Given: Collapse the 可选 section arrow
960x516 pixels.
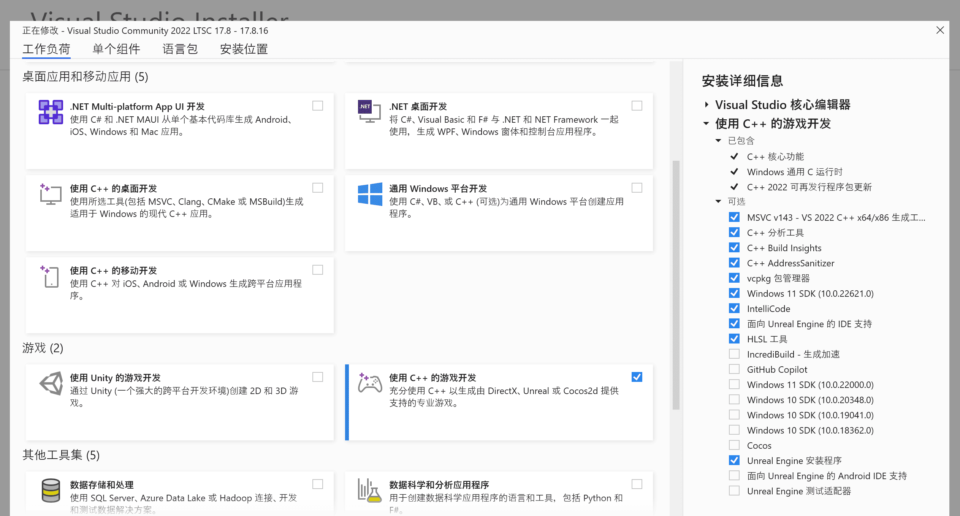Looking at the screenshot, I should point(718,201).
